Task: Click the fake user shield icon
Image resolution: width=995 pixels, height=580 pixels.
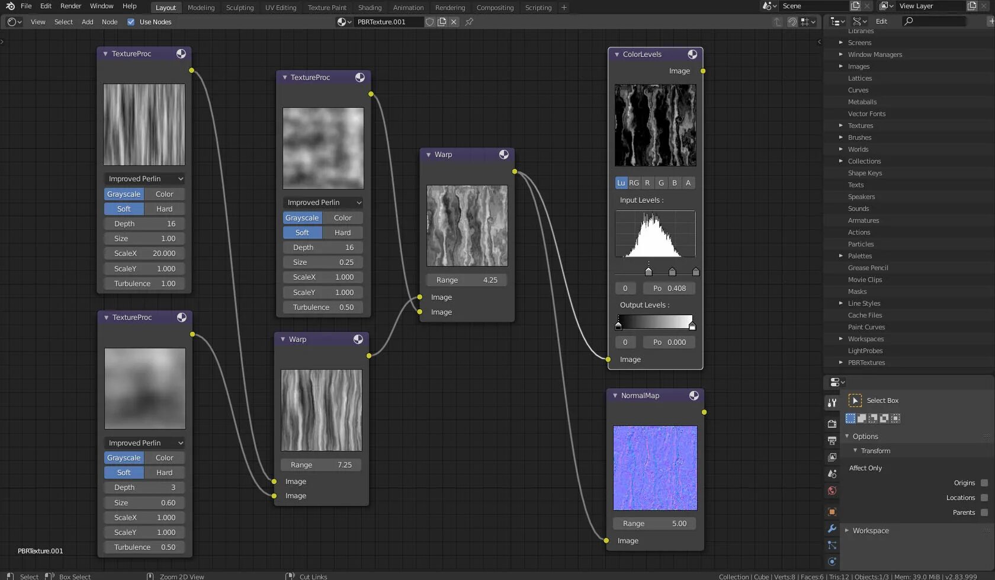Action: click(x=430, y=22)
